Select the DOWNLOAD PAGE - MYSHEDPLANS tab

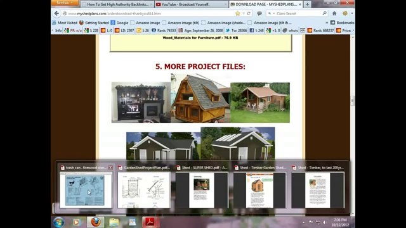(266, 4)
